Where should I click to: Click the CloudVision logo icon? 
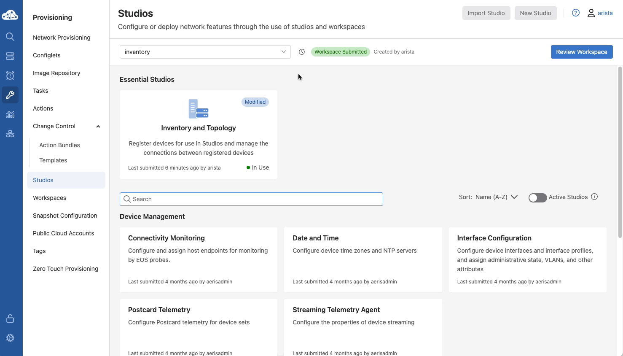click(10, 15)
